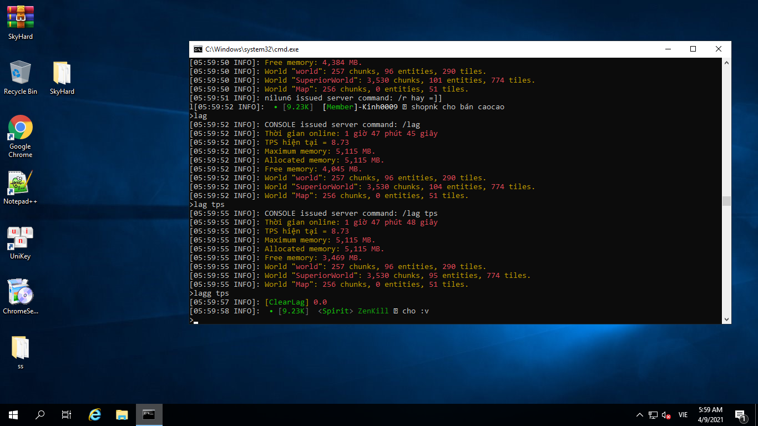Open the muted volume tray icon
Screen dimensions: 758x426
pyautogui.click(x=666, y=415)
